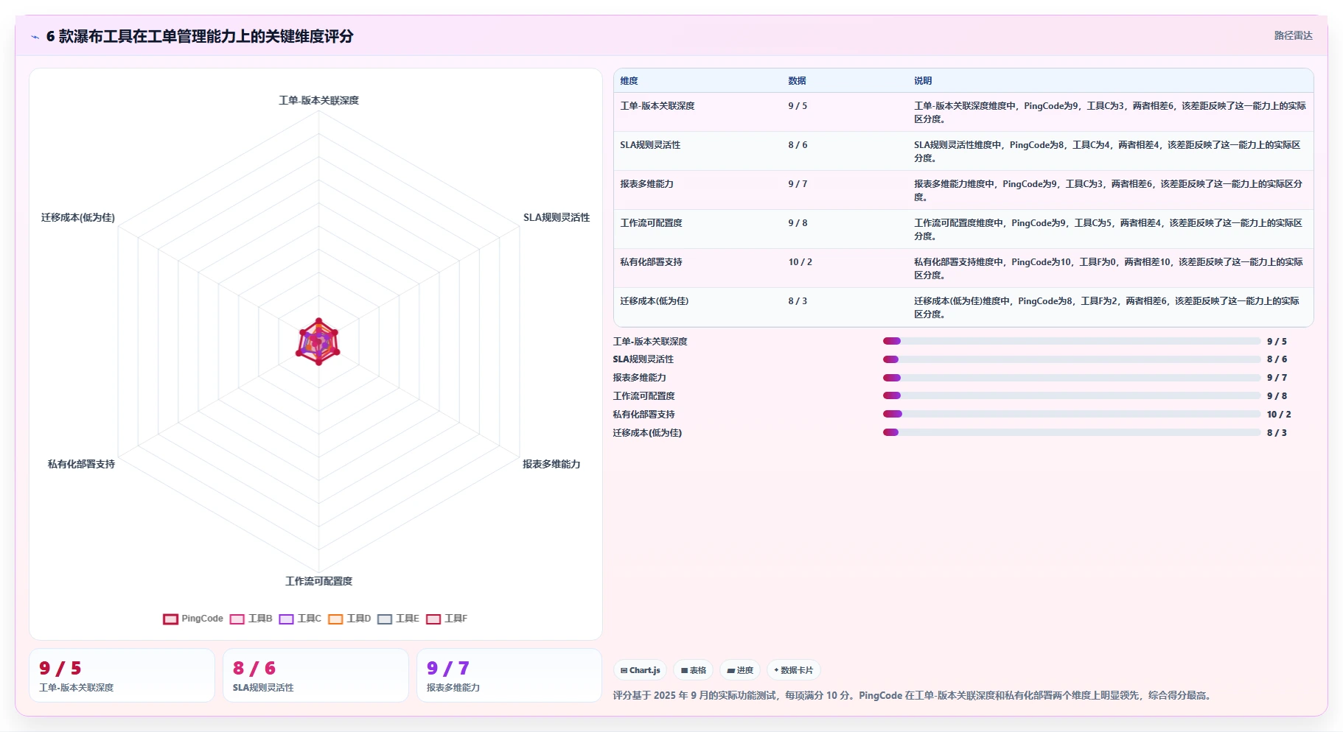The image size is (1343, 732).
Task: Toggle the 工具C legend entry
Action: (300, 619)
